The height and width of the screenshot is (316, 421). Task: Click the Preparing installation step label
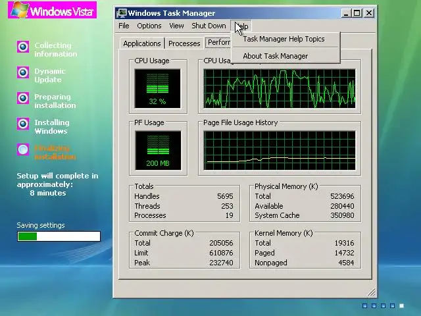pyautogui.click(x=55, y=101)
